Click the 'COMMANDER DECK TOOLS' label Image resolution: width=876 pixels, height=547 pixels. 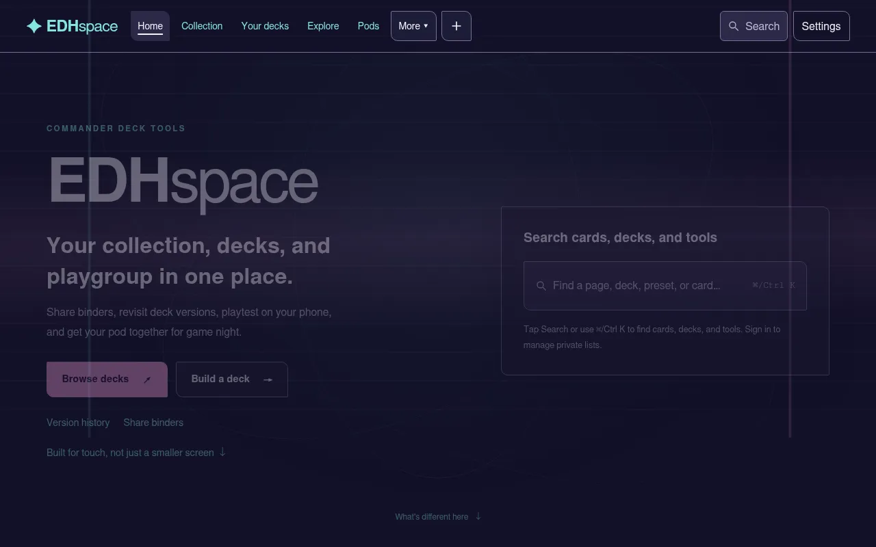[x=116, y=128]
